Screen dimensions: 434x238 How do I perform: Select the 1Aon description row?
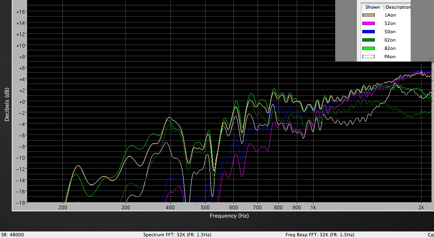(390, 15)
